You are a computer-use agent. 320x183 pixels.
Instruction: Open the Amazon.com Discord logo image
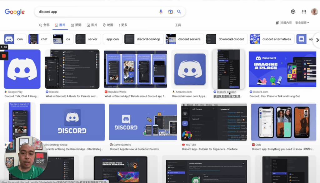click(190, 69)
